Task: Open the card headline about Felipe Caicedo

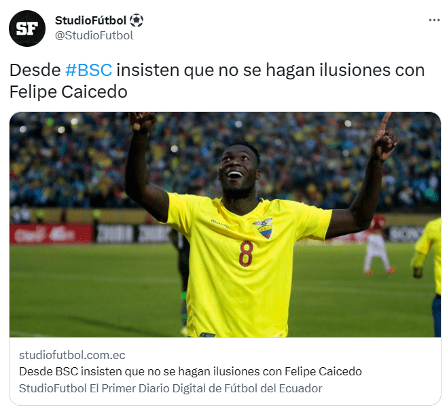Action: [x=190, y=371]
